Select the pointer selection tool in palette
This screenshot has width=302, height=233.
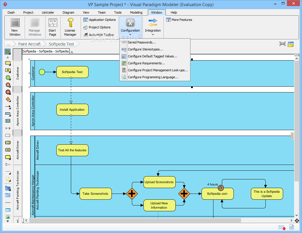8,52
